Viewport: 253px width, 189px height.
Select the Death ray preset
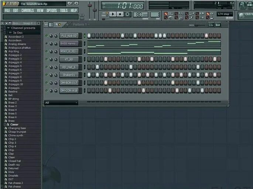coord(14,165)
